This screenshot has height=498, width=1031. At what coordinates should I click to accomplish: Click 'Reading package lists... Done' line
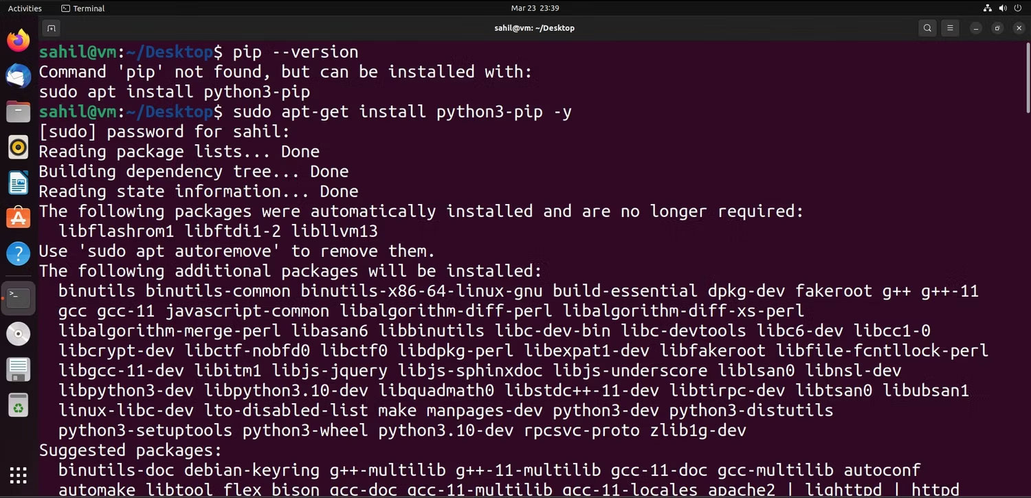click(179, 152)
